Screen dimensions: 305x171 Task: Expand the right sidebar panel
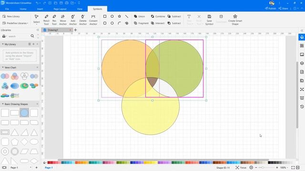click(x=302, y=30)
